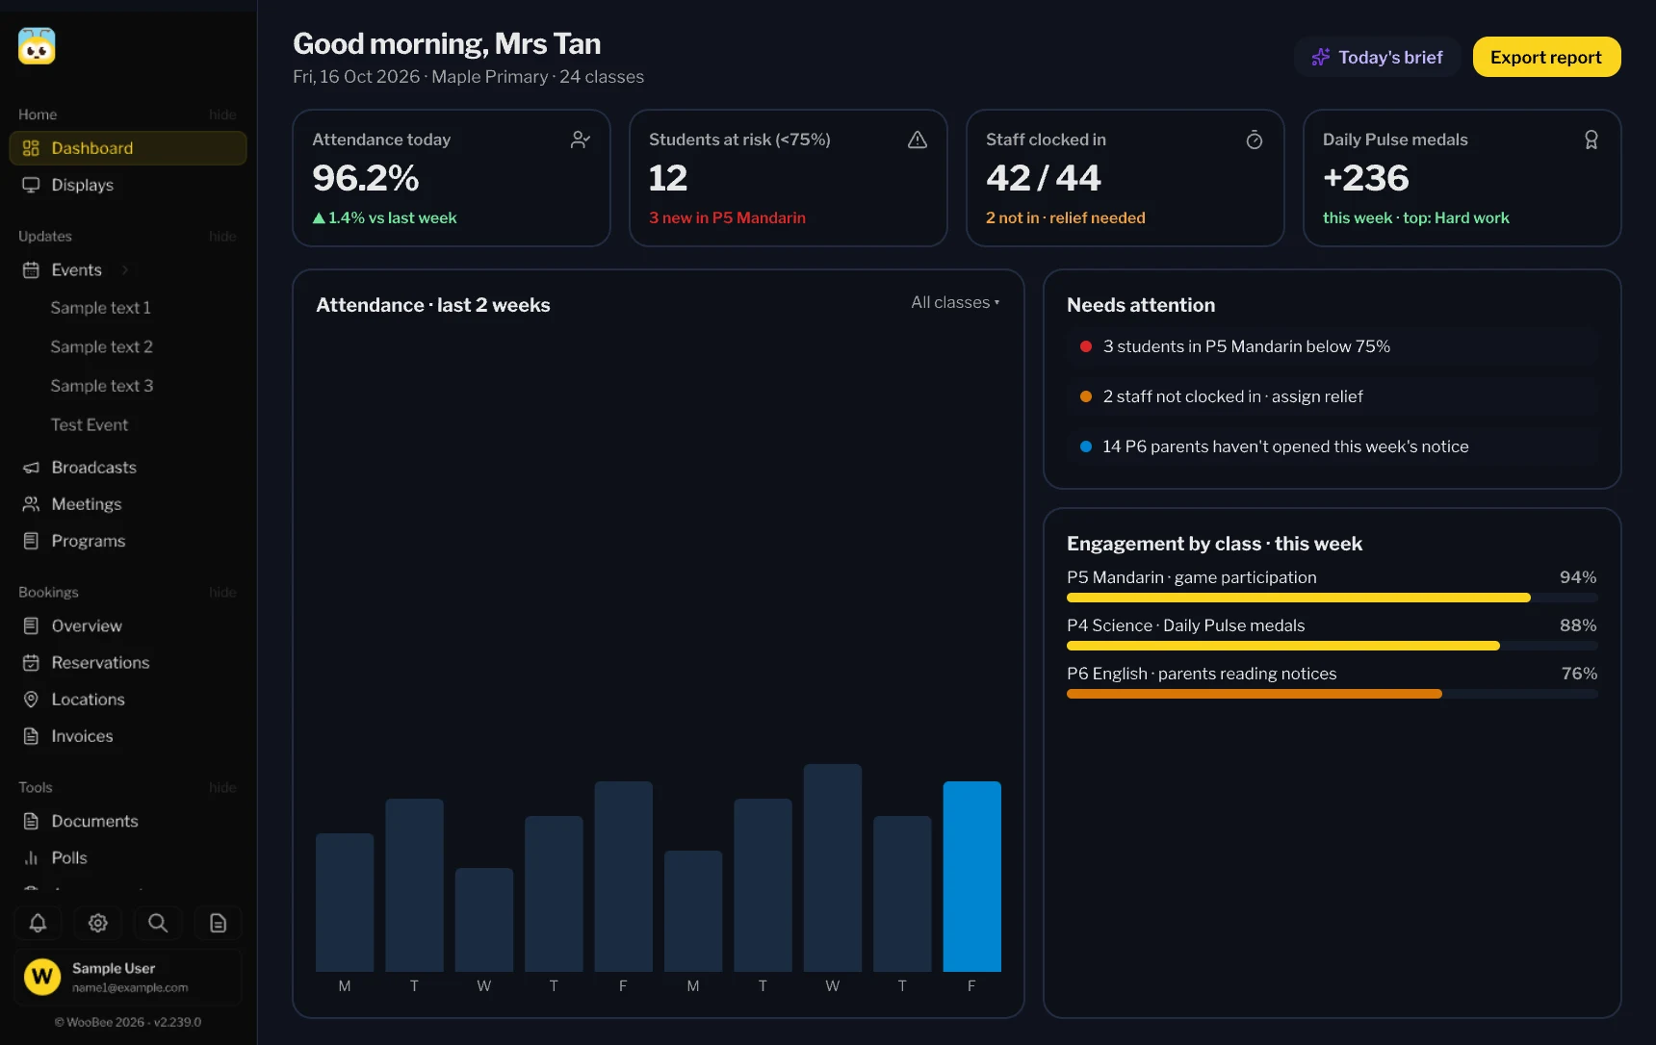Click the highlighted blue Friday bar
Screen dimensions: 1656x1045
point(971,877)
